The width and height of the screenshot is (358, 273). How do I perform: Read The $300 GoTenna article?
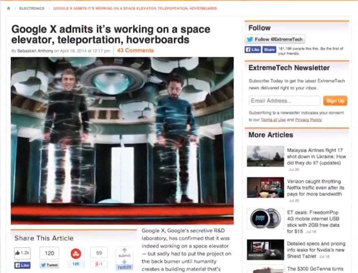click(315, 269)
